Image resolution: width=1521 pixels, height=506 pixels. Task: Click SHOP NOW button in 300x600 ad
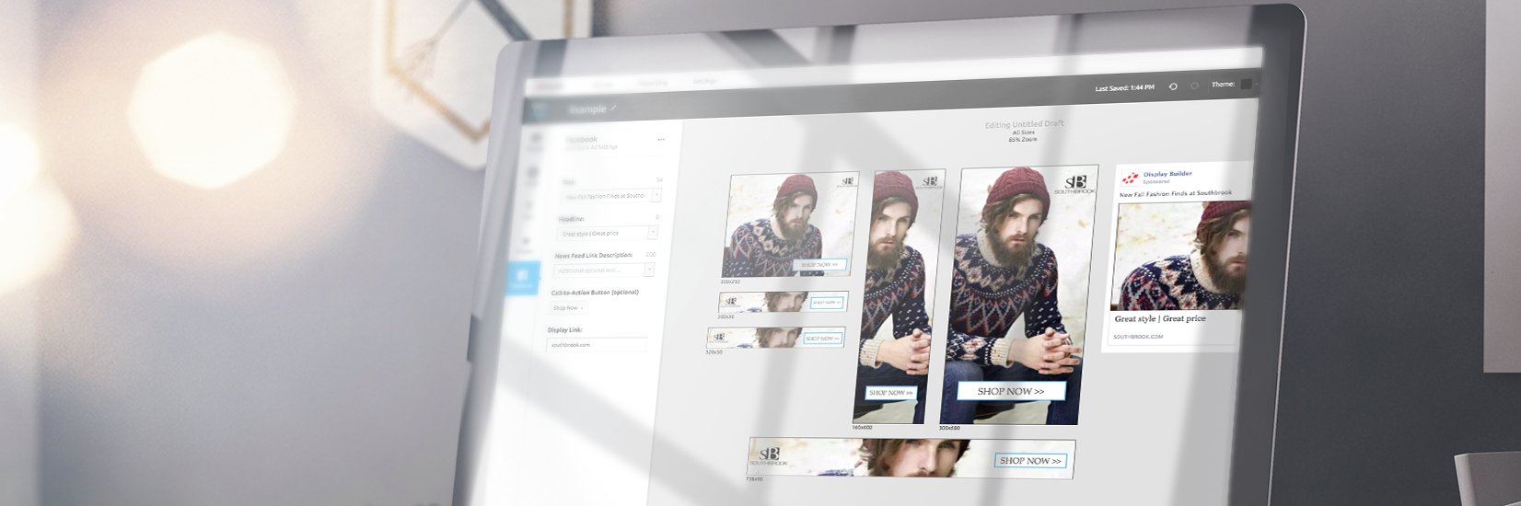click(x=1011, y=391)
